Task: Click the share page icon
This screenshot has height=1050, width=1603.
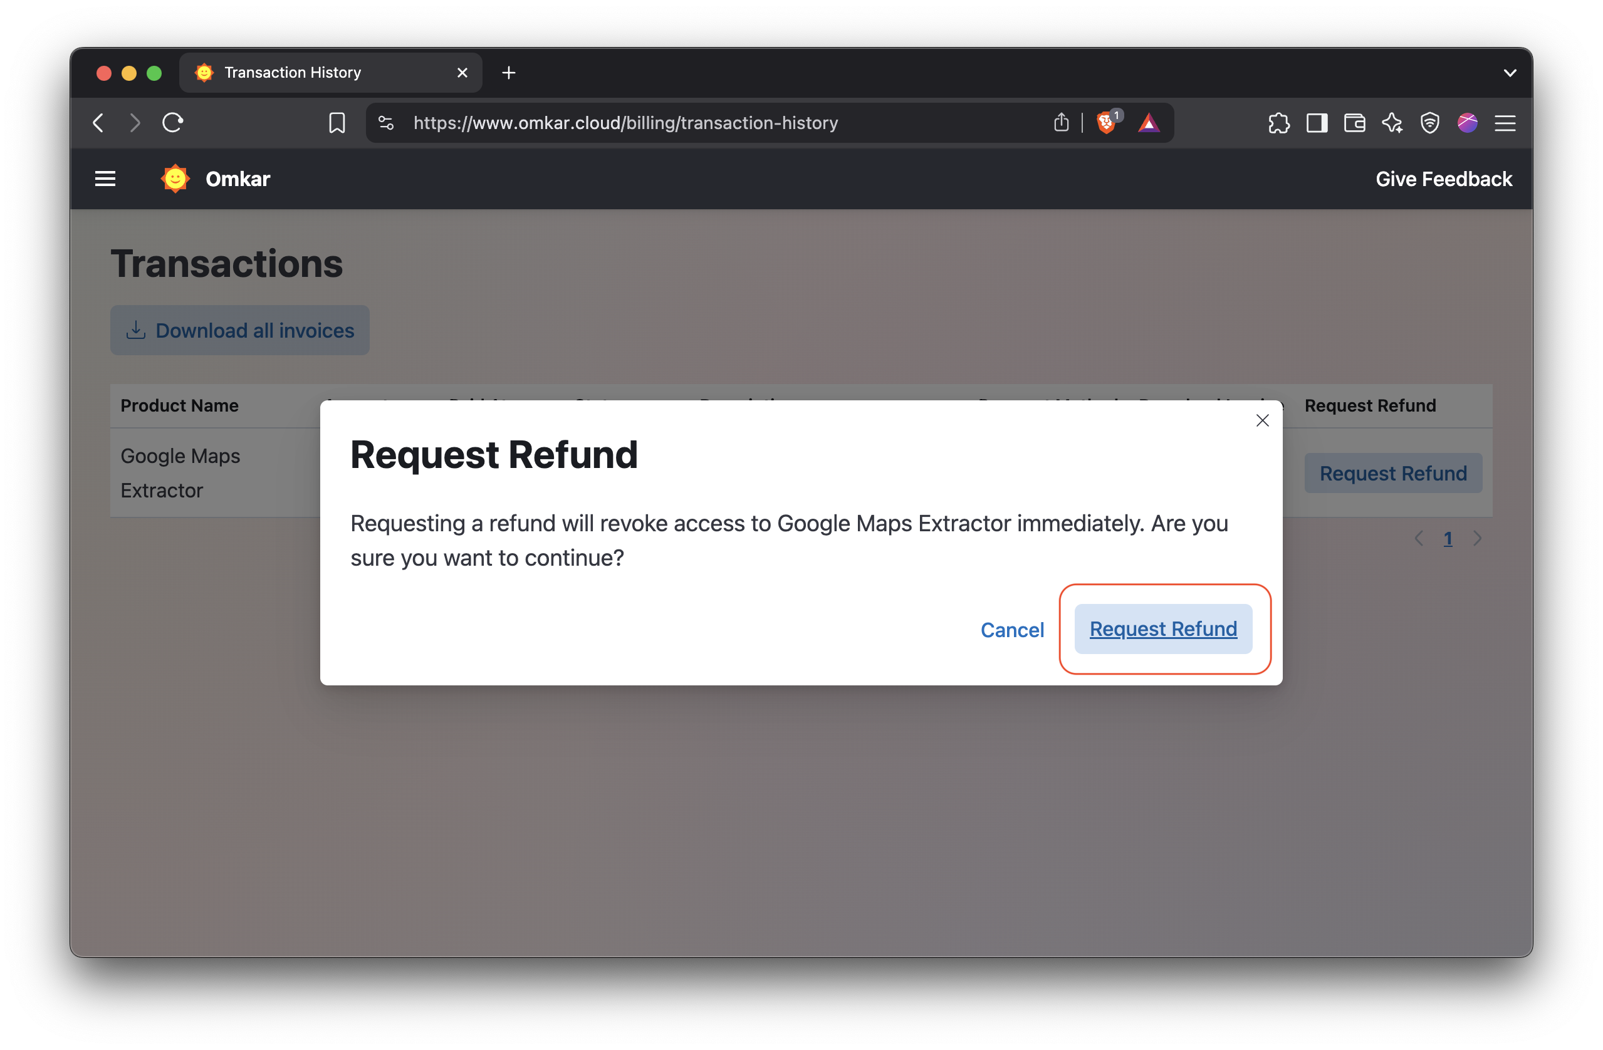Action: 1061,123
